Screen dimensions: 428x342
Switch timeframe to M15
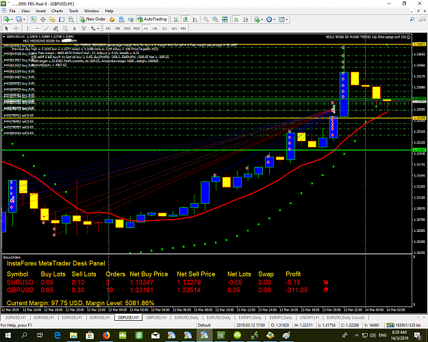coord(127,28)
